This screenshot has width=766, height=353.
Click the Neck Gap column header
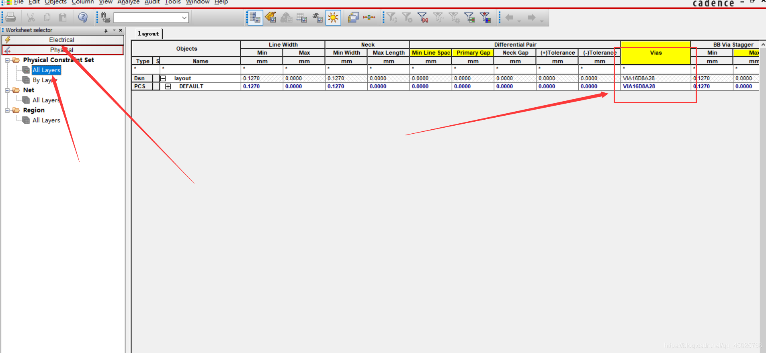pos(515,53)
